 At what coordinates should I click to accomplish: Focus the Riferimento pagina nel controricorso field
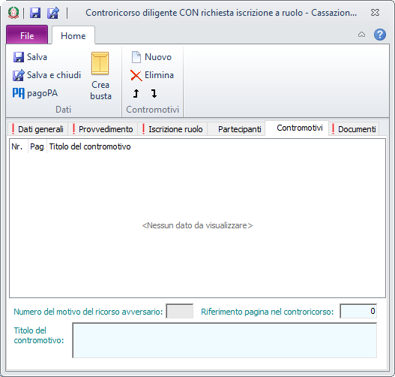pyautogui.click(x=358, y=311)
